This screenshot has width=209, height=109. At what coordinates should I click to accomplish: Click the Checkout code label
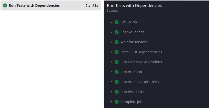[x=132, y=32]
